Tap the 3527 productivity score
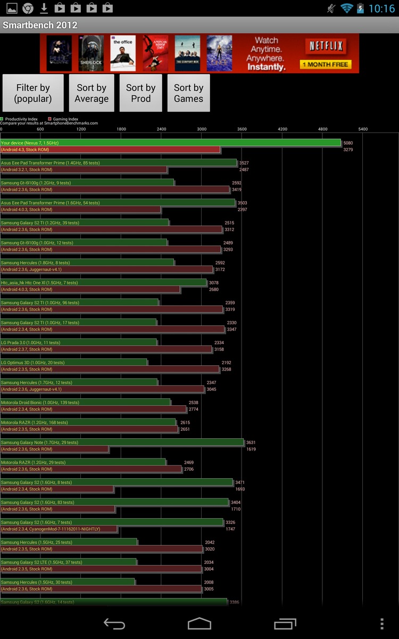Screen dimensions: 399x639 (x=244, y=163)
